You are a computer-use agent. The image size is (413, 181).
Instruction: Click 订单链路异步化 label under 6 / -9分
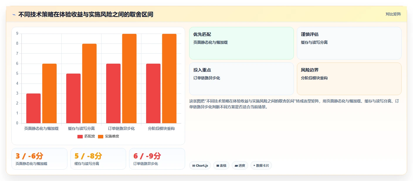(145, 164)
